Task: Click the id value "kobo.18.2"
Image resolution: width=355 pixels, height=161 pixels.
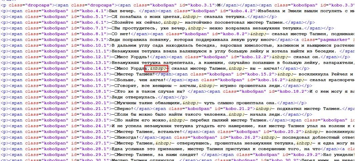Action: 292,92
